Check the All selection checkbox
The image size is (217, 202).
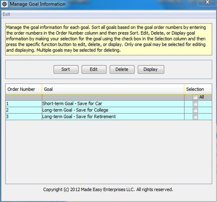[x=195, y=97]
